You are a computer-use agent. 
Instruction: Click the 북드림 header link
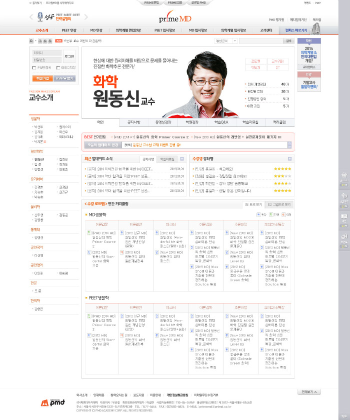pyautogui.click(x=317, y=20)
